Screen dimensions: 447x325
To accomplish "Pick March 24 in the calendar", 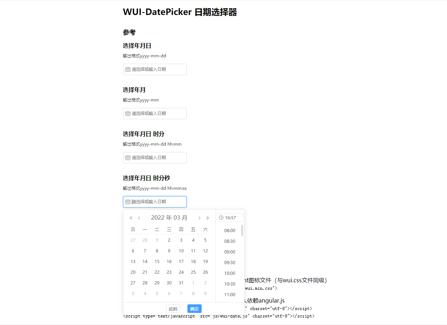I will point(181,272).
